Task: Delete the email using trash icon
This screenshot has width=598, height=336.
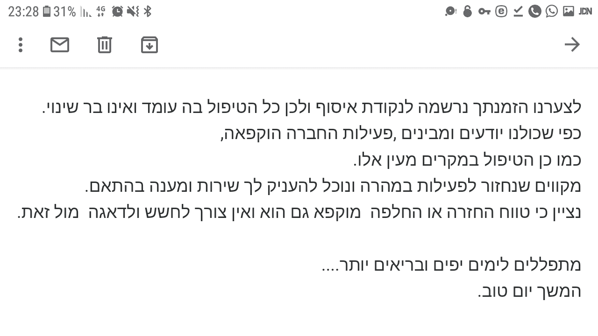Action: tap(104, 44)
